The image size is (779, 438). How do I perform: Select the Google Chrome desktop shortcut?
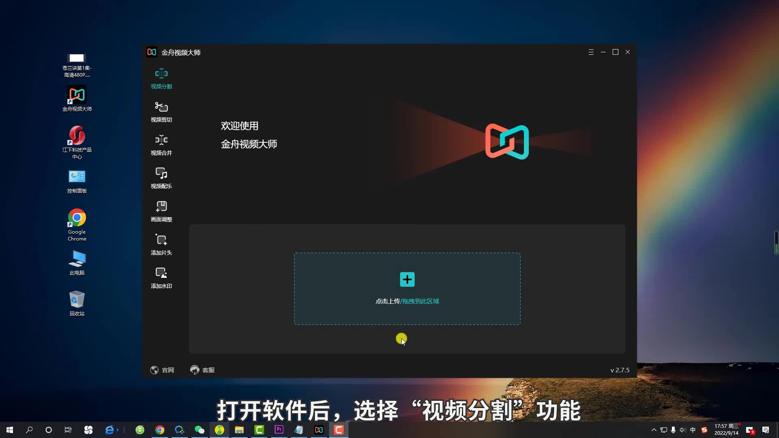(77, 225)
